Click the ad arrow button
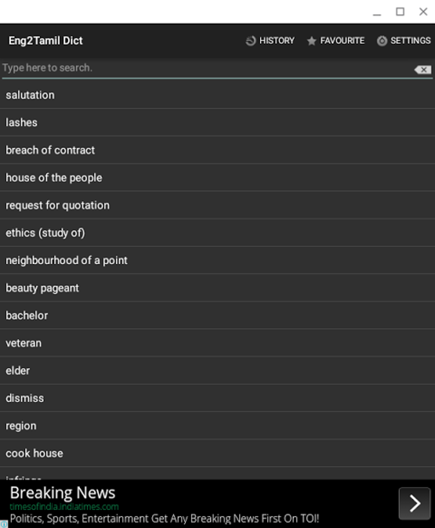Image resolution: width=435 pixels, height=528 pixels. (x=414, y=503)
